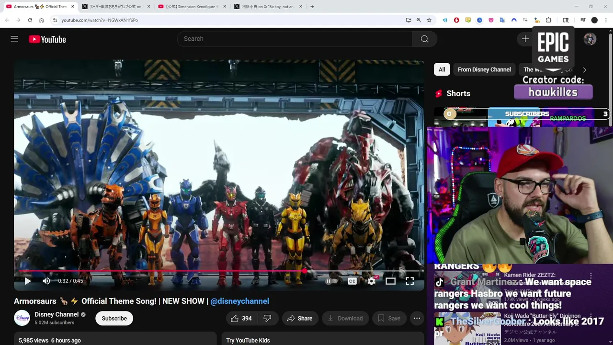Open the YouTube account avatar menu

click(590, 39)
